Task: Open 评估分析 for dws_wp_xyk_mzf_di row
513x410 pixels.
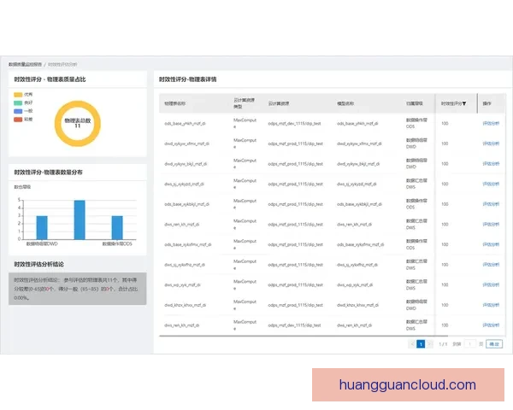Action: [492, 284]
